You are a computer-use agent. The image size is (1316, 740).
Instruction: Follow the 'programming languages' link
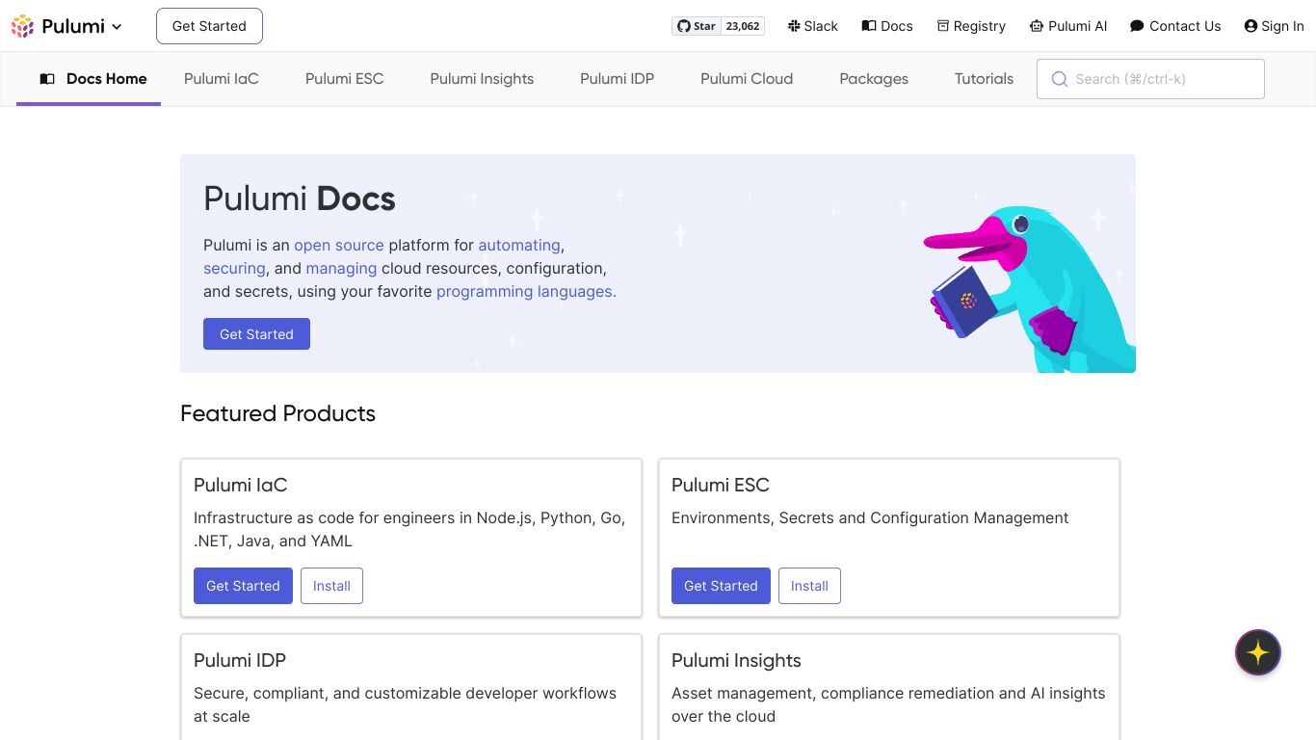(524, 292)
